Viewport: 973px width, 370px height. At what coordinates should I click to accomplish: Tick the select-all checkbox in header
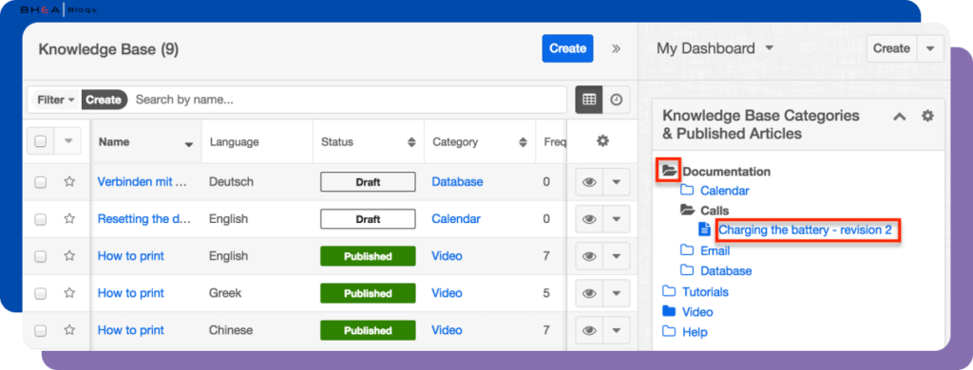point(40,141)
